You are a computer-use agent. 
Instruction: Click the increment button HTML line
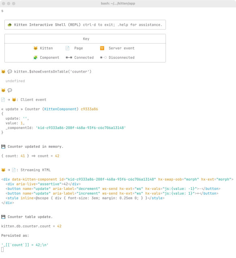(x=112, y=193)
